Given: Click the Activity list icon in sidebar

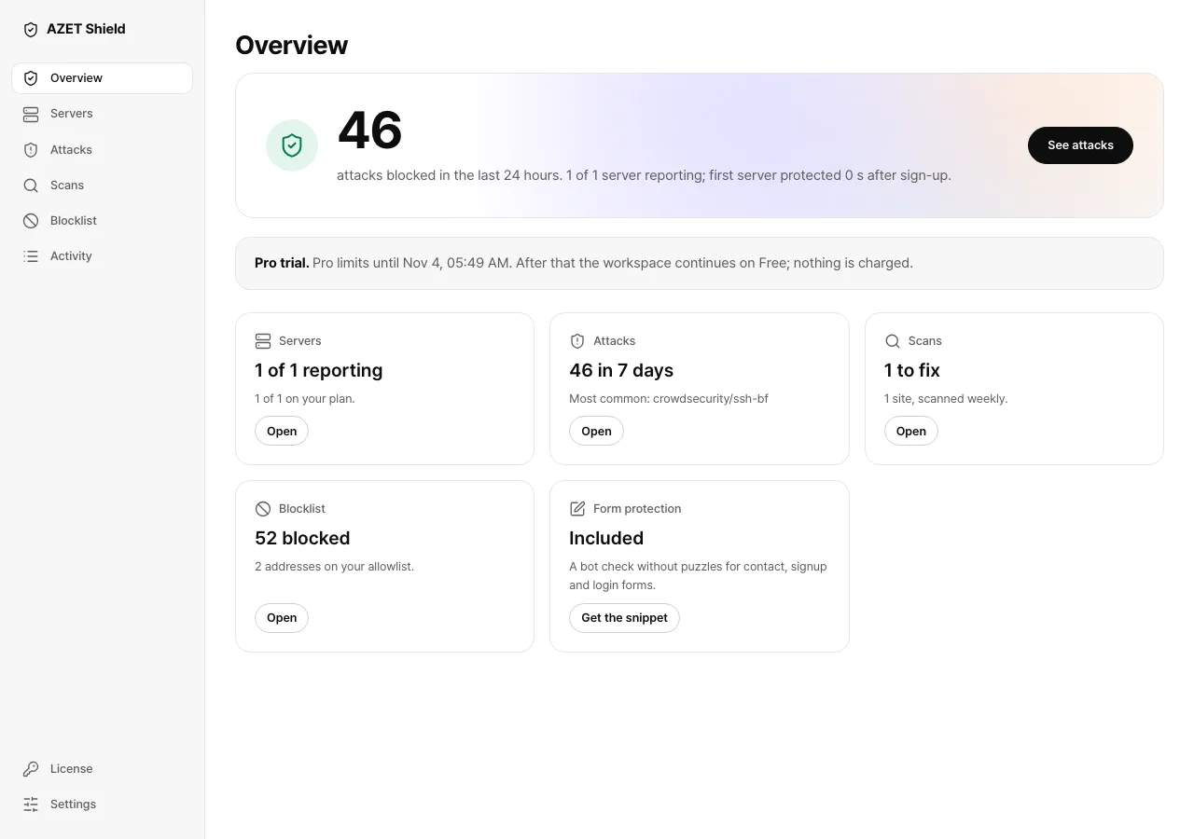Looking at the screenshot, I should tap(31, 256).
